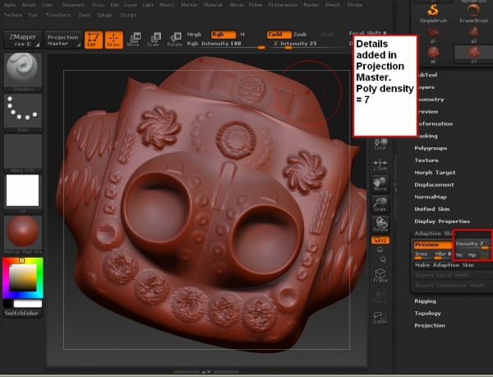Viewport: 493px width, 377px height.
Task: Switch to Y axis rotation icon
Action: [380, 250]
